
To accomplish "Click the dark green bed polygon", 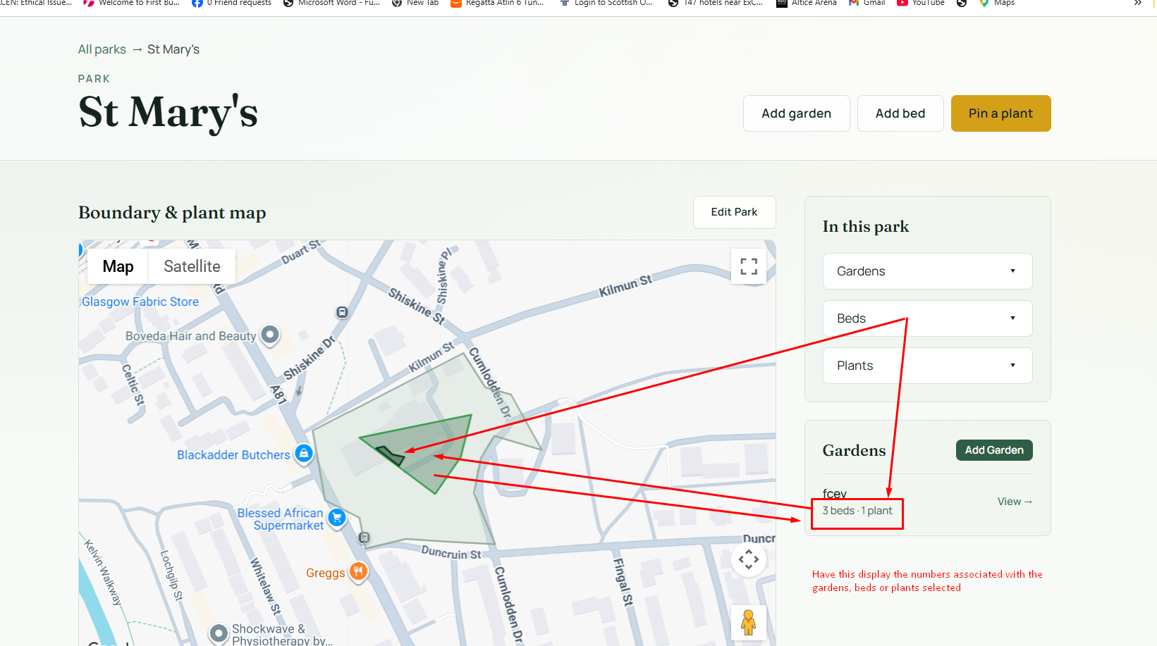I will (391, 455).
